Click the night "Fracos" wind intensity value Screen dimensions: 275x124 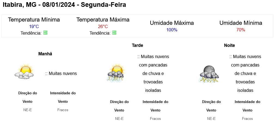coord(247,119)
